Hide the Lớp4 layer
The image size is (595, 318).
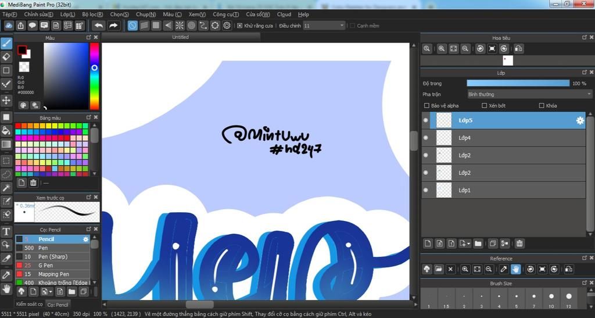pyautogui.click(x=426, y=138)
